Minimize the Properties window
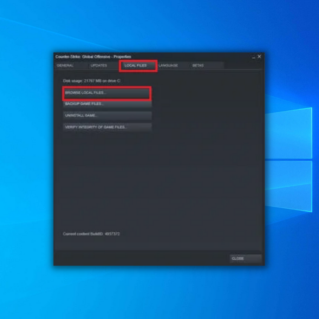Image resolution: width=319 pixels, height=319 pixels. pos(253,57)
